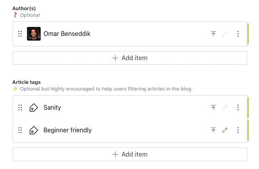Open three-dot menu for Beginner friendly
The image size is (259, 169).
(x=238, y=130)
